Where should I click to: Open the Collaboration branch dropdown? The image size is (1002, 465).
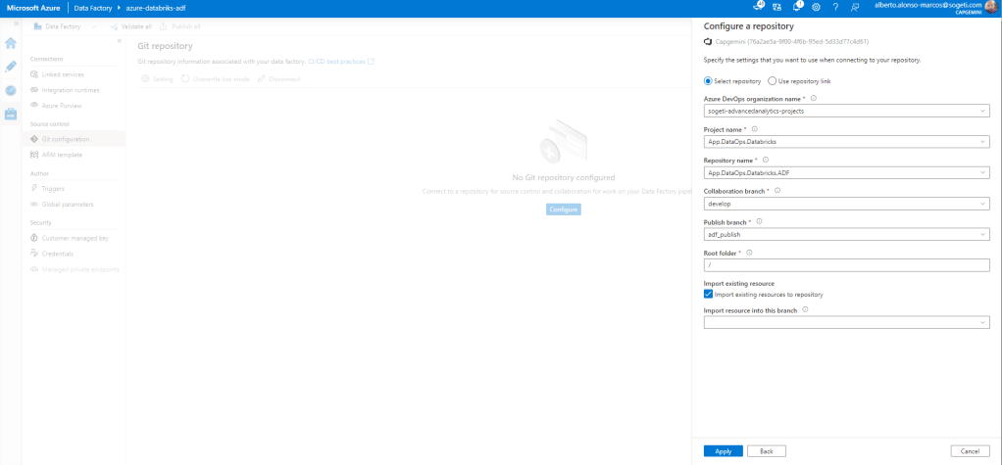pos(846,204)
